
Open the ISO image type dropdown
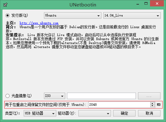tap(54, 96)
